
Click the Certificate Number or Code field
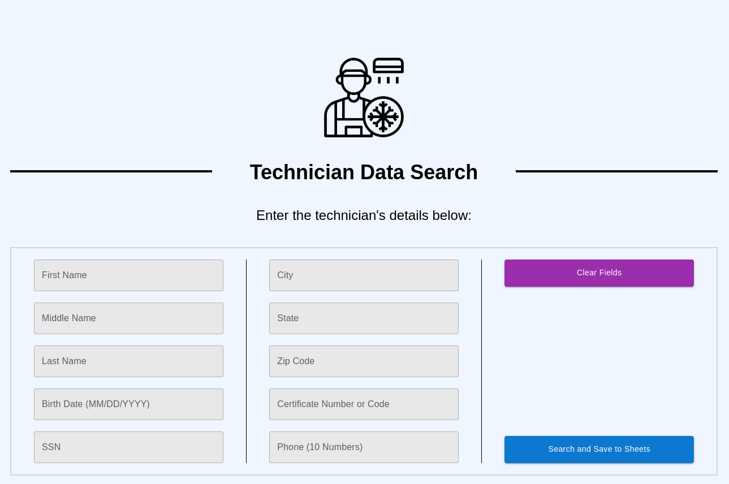[364, 404]
